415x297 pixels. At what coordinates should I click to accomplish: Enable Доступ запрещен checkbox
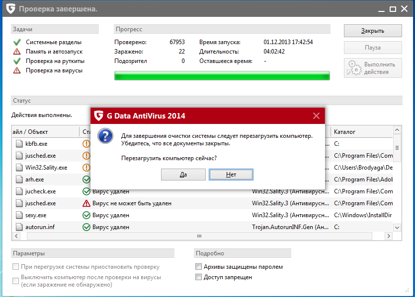(198, 277)
